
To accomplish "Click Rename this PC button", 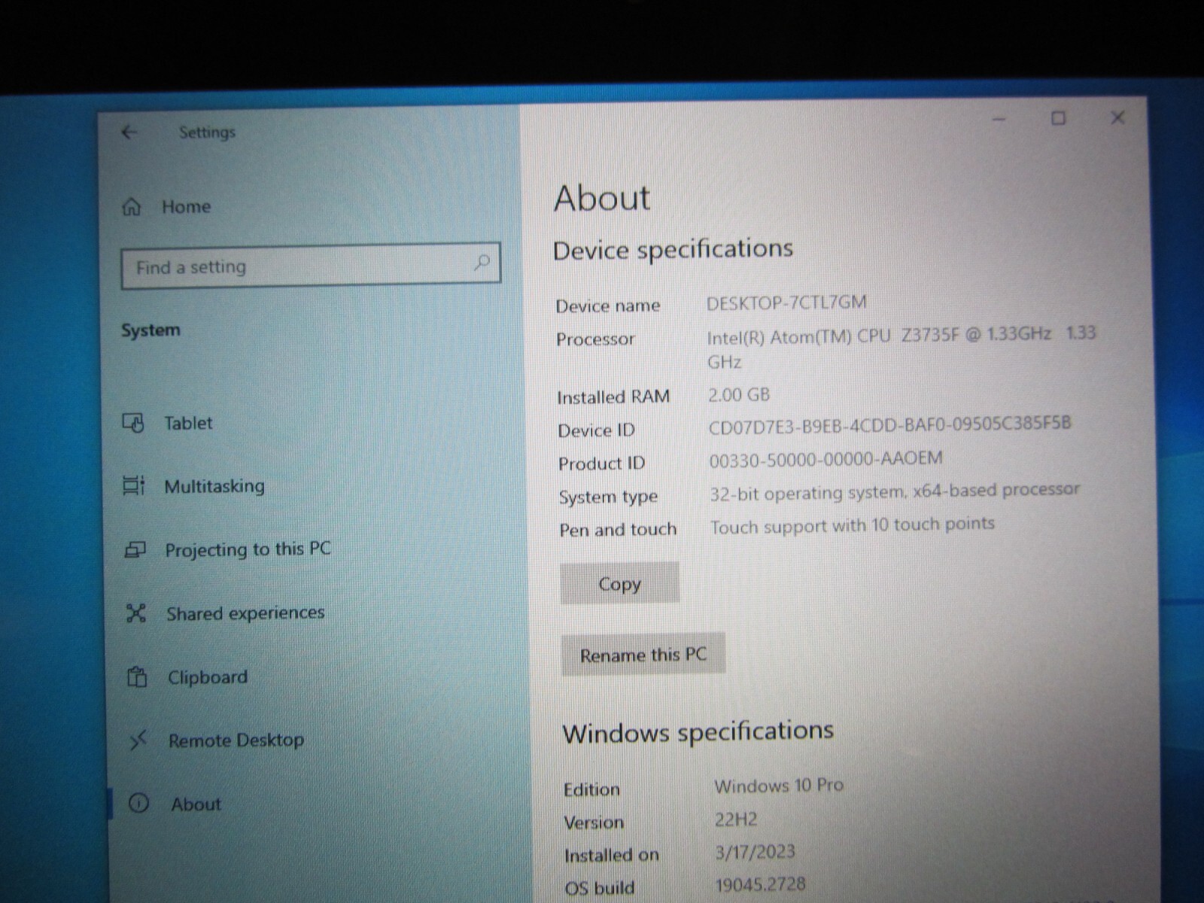I will tap(643, 654).
